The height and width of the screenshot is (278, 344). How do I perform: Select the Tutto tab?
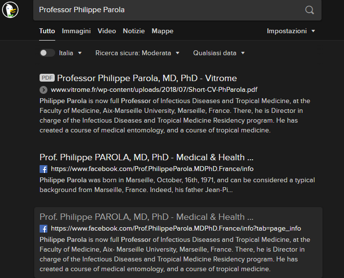click(x=47, y=31)
